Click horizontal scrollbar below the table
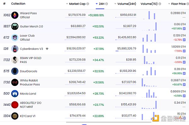189x125 pixels. click(x=109, y=122)
